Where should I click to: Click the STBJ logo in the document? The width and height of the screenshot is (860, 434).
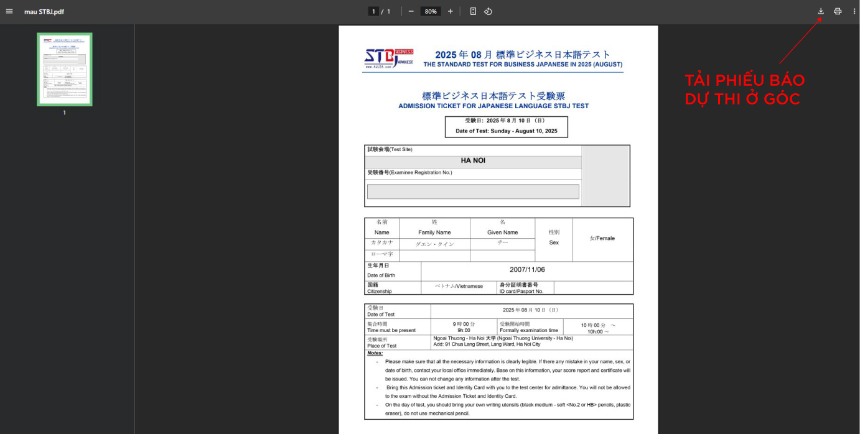point(389,58)
